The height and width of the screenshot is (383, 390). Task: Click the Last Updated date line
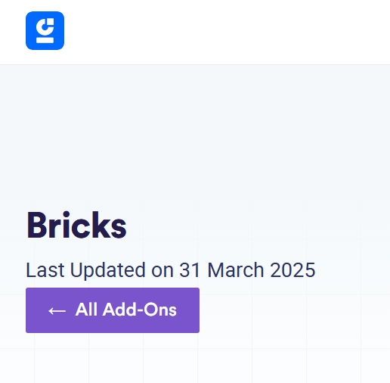(x=171, y=270)
